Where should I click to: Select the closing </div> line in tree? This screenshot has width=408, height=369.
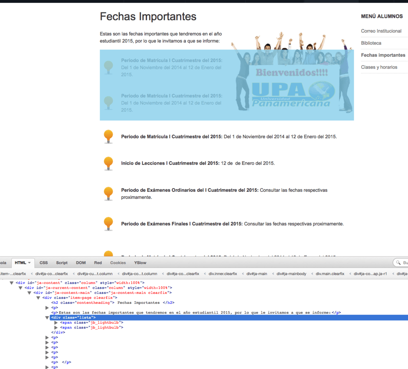pos(58,332)
